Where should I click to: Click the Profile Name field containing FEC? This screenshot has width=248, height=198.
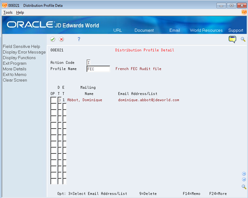(98, 69)
